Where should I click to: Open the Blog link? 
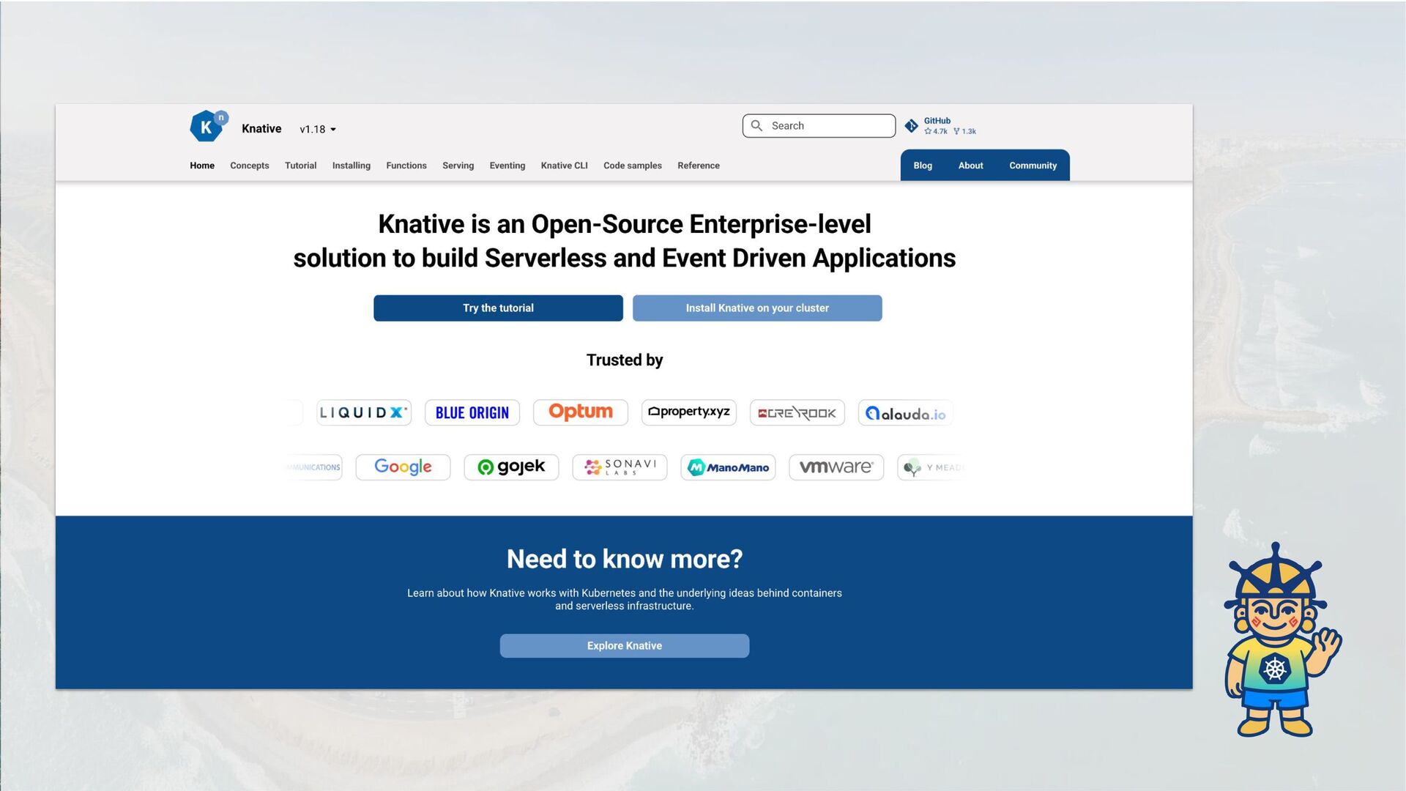[923, 166]
